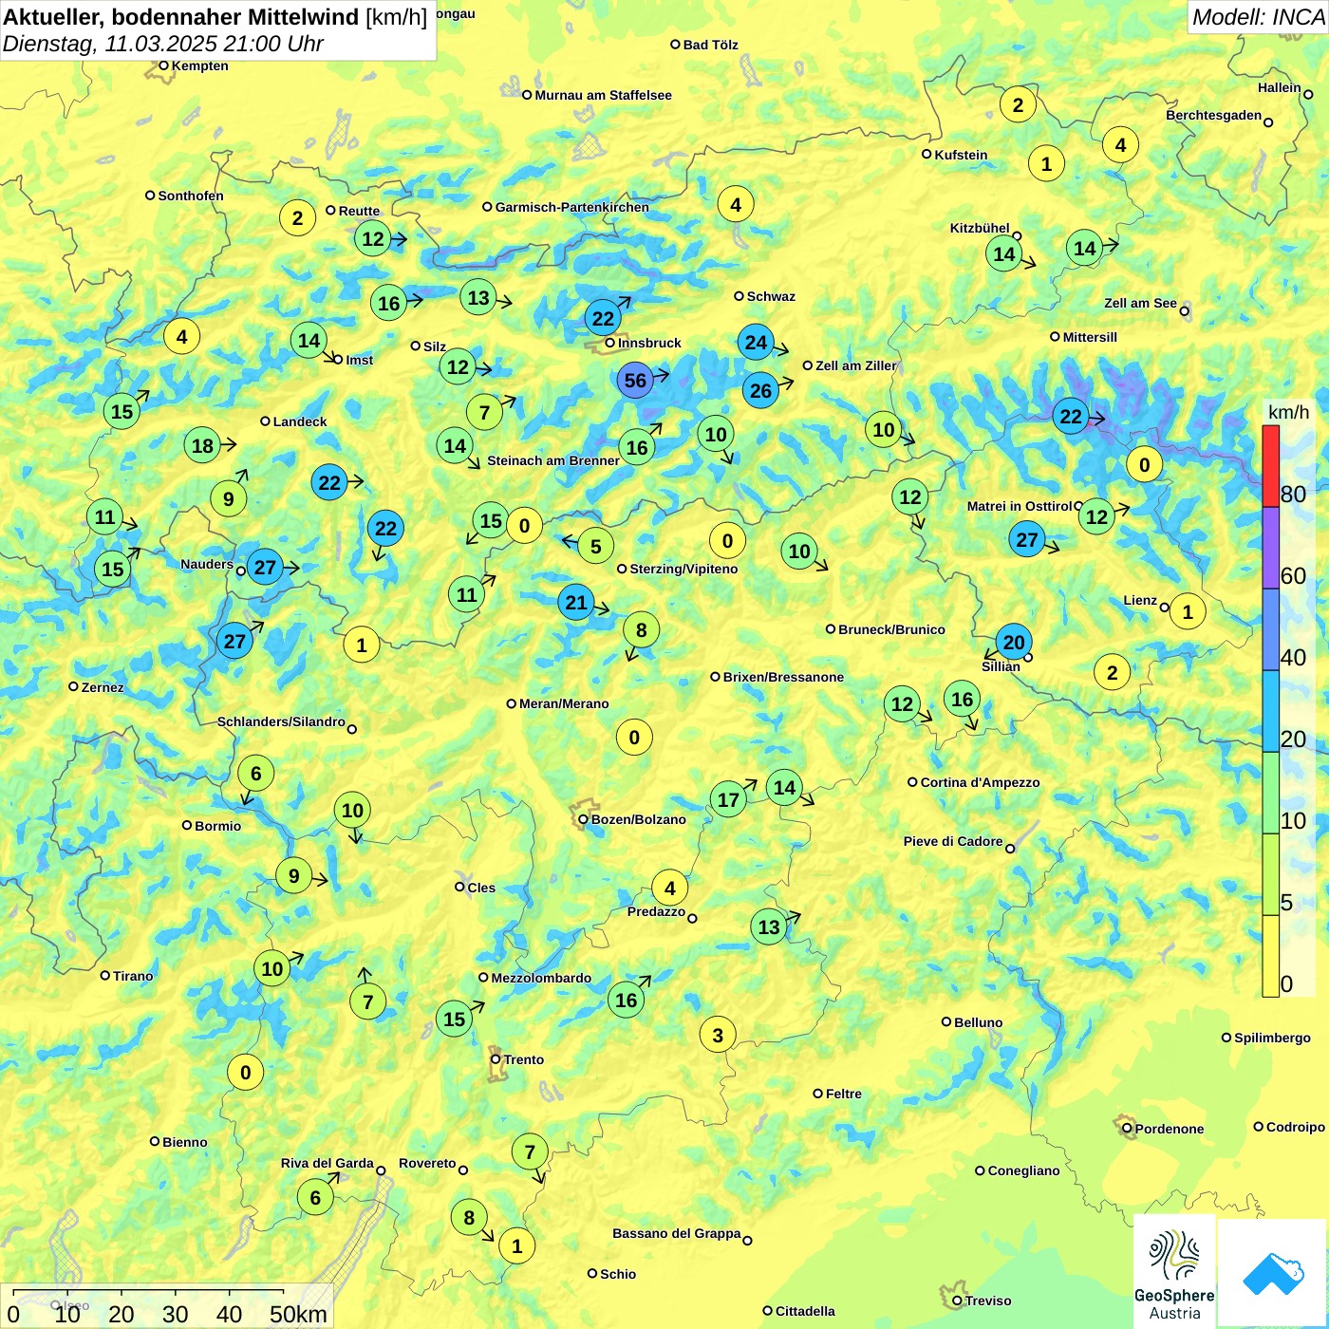The width and height of the screenshot is (1329, 1329).
Task: Select the 16 km/h station near Cortina d'Ampezzo
Action: pyautogui.click(x=962, y=700)
